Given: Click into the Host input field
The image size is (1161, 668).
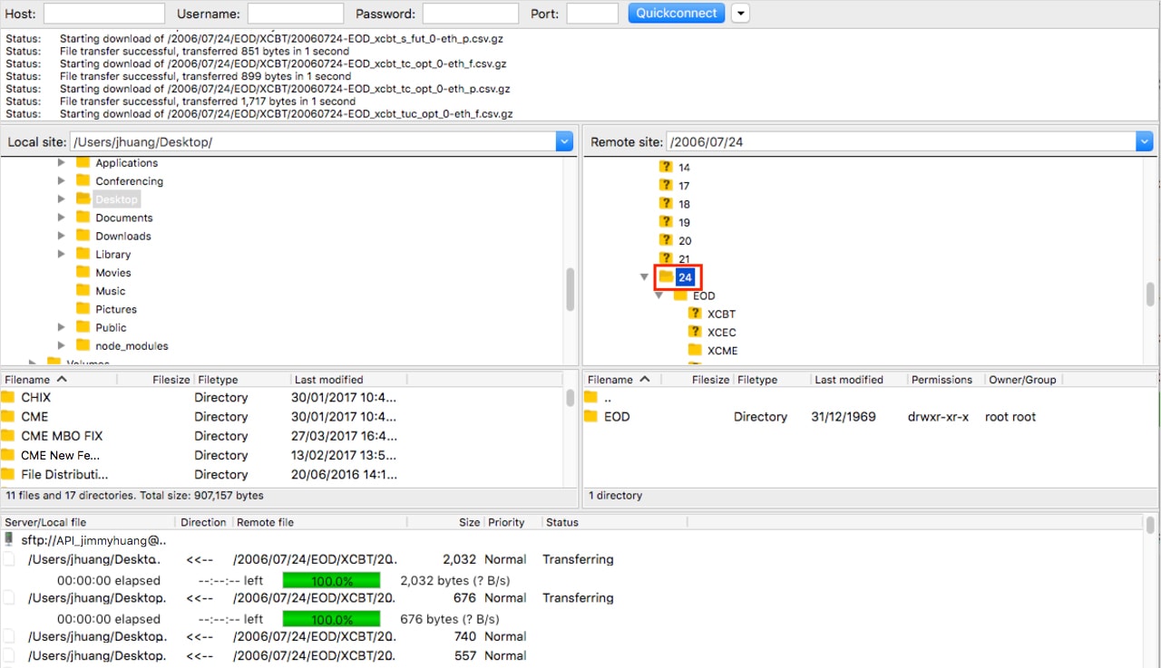Looking at the screenshot, I should (x=103, y=14).
